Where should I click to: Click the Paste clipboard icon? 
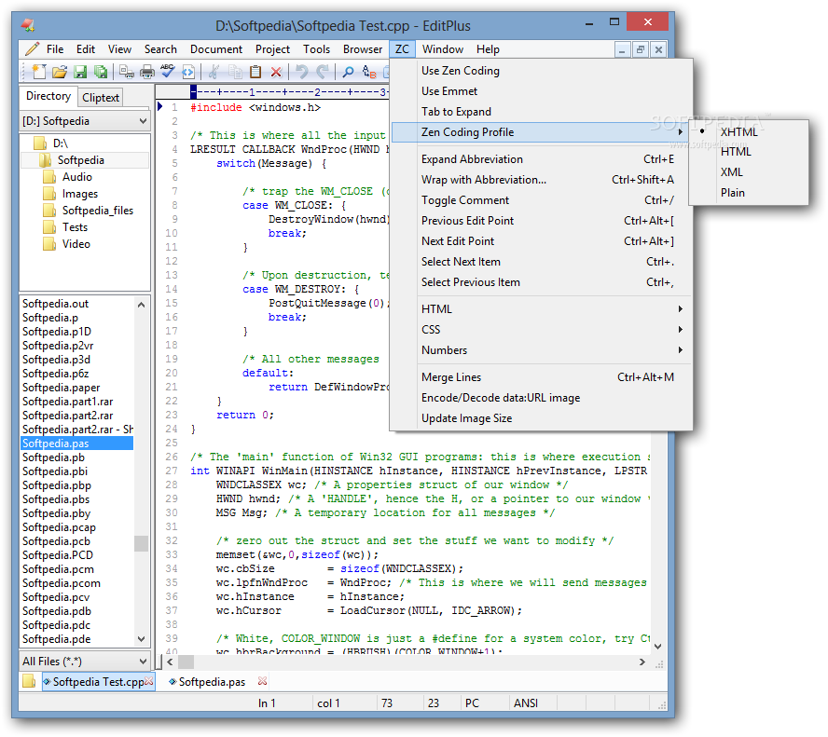pyautogui.click(x=255, y=71)
